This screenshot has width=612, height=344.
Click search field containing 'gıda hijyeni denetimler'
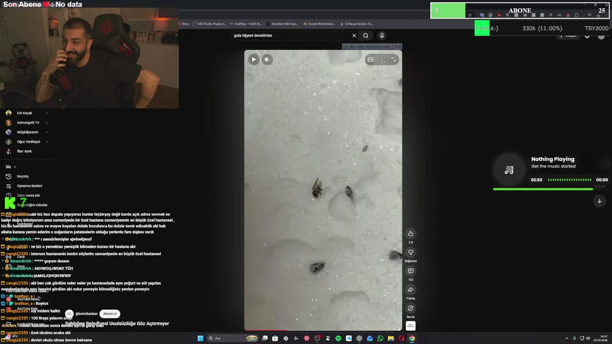(x=291, y=35)
